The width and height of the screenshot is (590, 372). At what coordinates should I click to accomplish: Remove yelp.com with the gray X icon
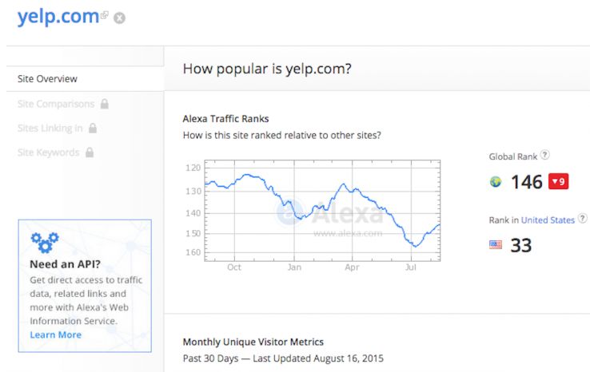click(x=119, y=18)
